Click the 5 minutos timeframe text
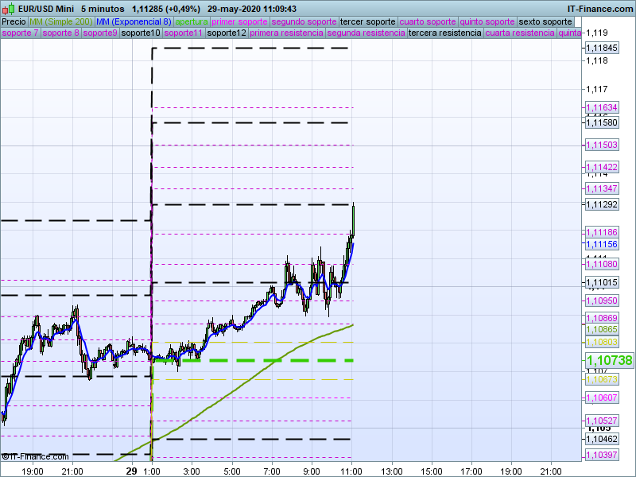This screenshot has width=636, height=477. [x=103, y=9]
